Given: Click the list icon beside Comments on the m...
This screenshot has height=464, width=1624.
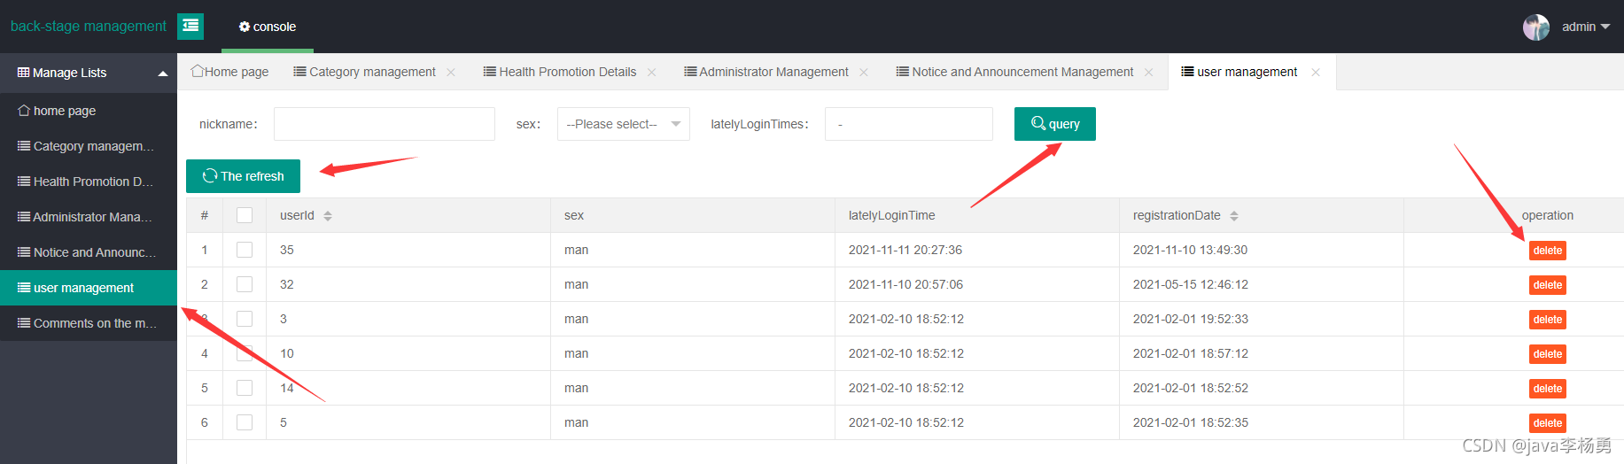Looking at the screenshot, I should (x=24, y=323).
